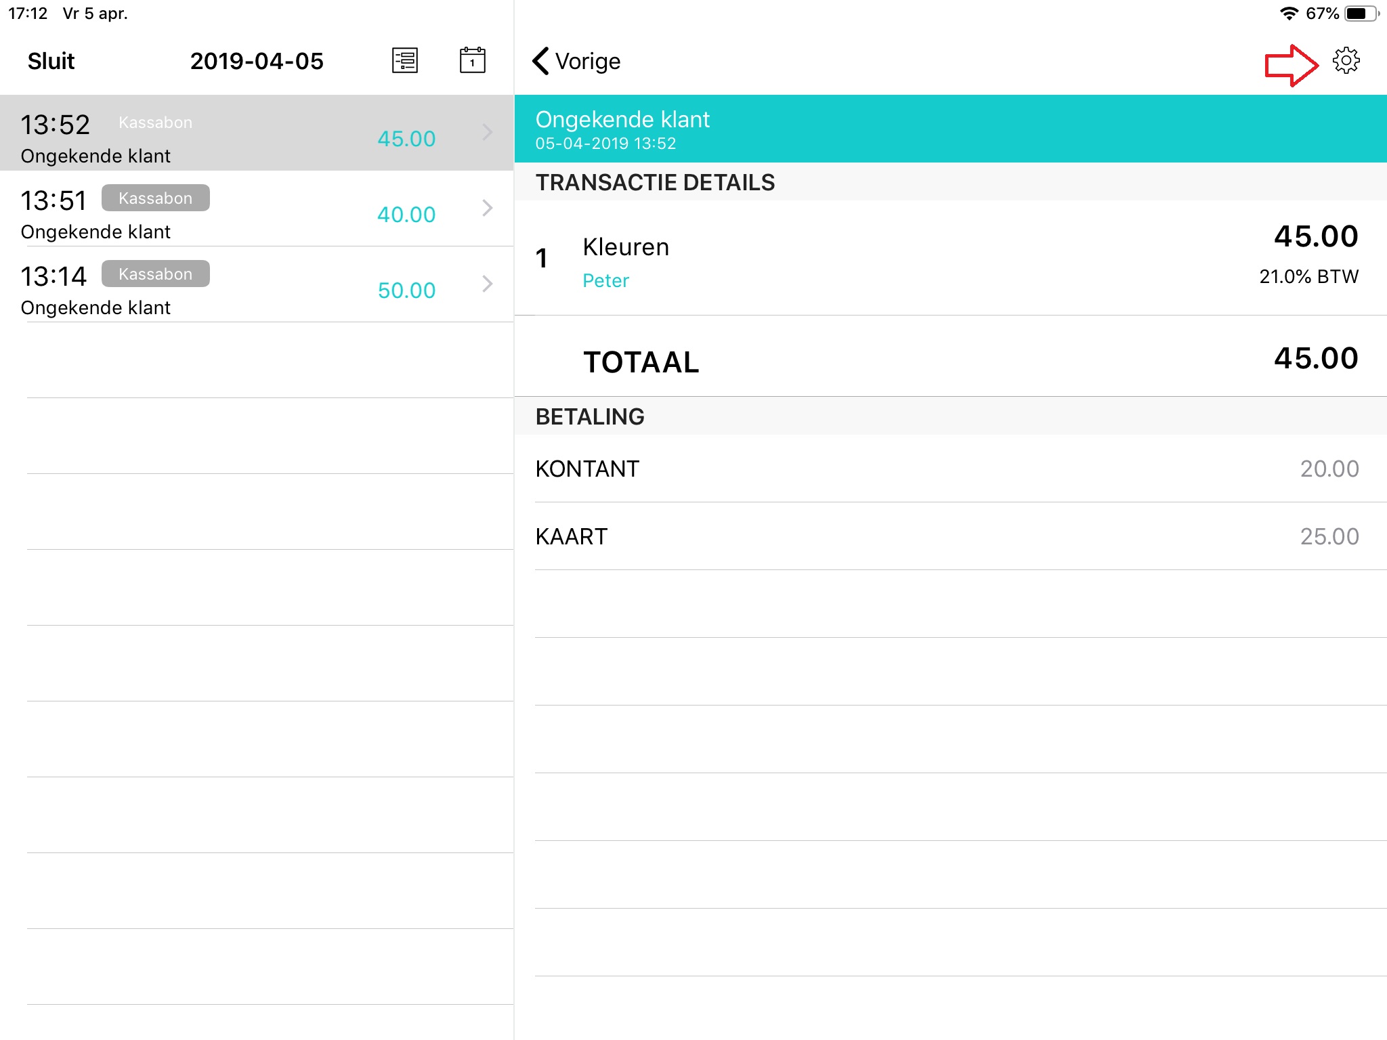Tap the Vorige back chevron icon

(540, 61)
